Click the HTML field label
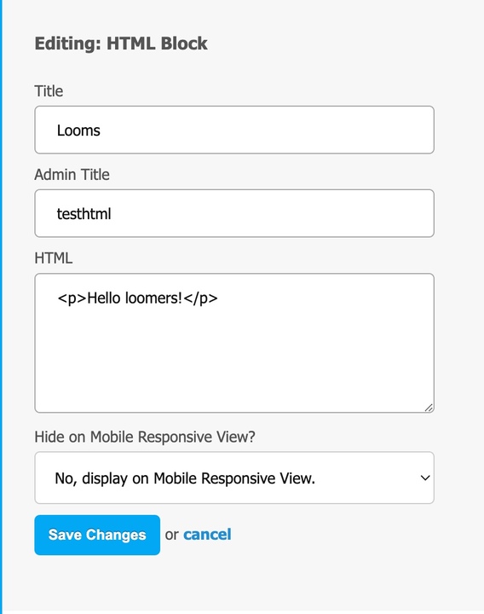484x614 pixels. tap(53, 258)
